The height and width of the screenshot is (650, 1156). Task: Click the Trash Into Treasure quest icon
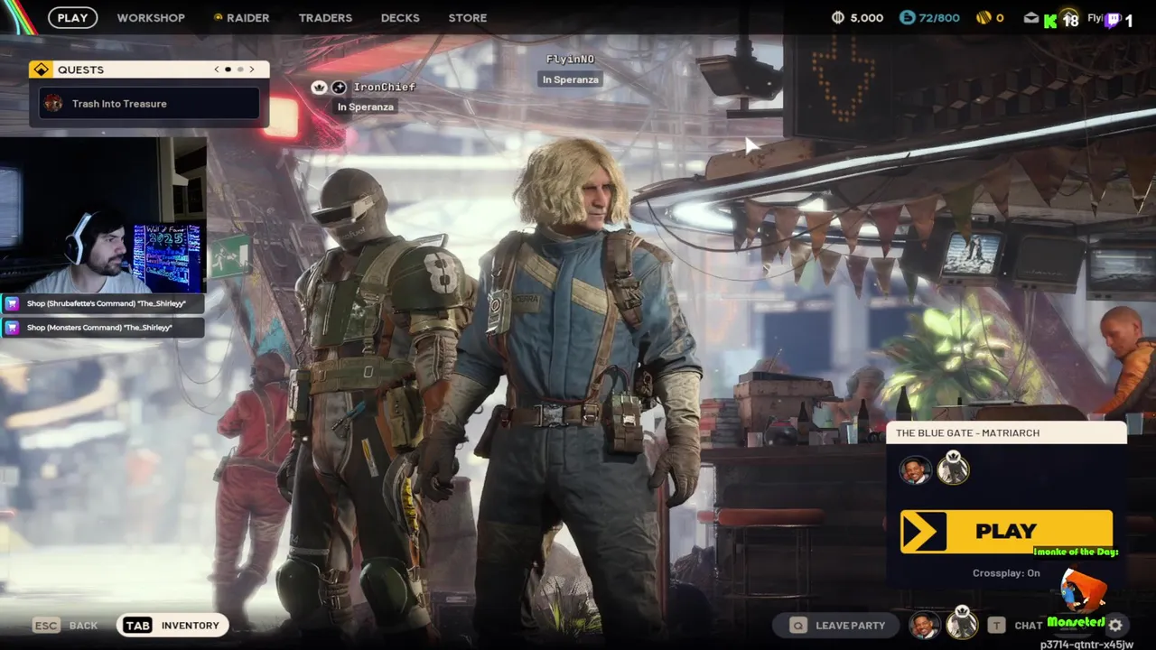[53, 104]
